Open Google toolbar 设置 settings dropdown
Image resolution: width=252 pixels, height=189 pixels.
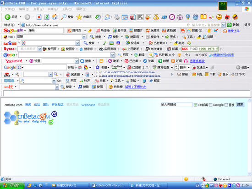click(243, 67)
